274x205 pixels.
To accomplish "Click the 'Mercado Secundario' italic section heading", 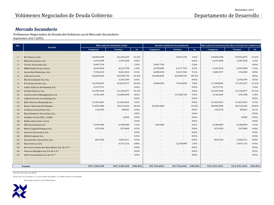I will (36, 29).
